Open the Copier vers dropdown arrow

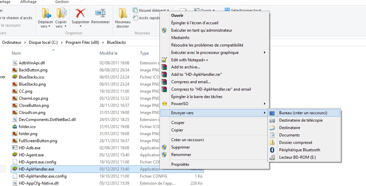(65, 27)
